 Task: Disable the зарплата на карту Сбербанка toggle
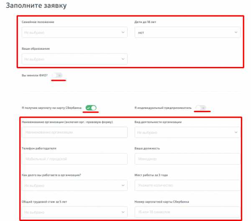tap(91, 108)
